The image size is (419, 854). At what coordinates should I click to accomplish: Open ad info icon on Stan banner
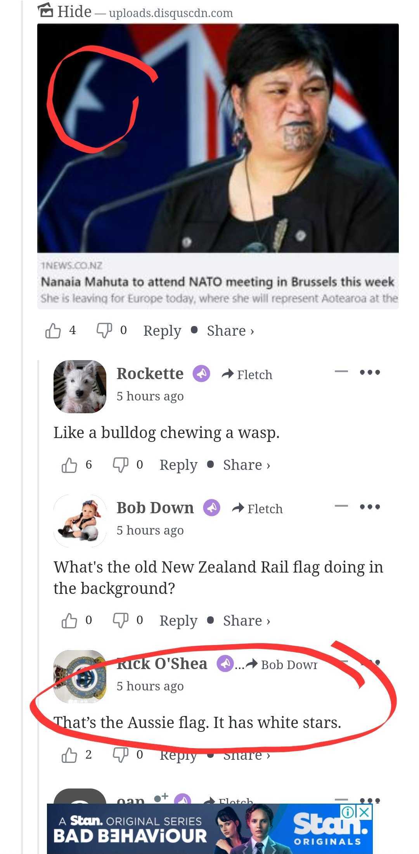tap(348, 812)
